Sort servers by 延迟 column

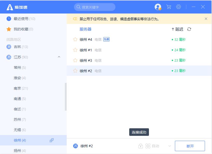[x=177, y=29]
